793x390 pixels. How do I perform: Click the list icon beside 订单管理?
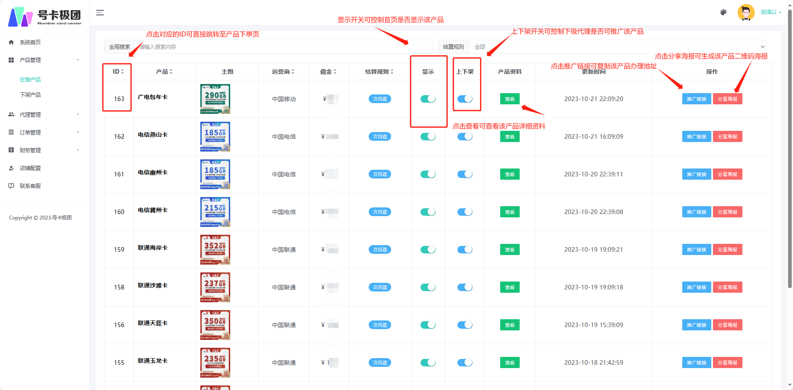pos(11,132)
